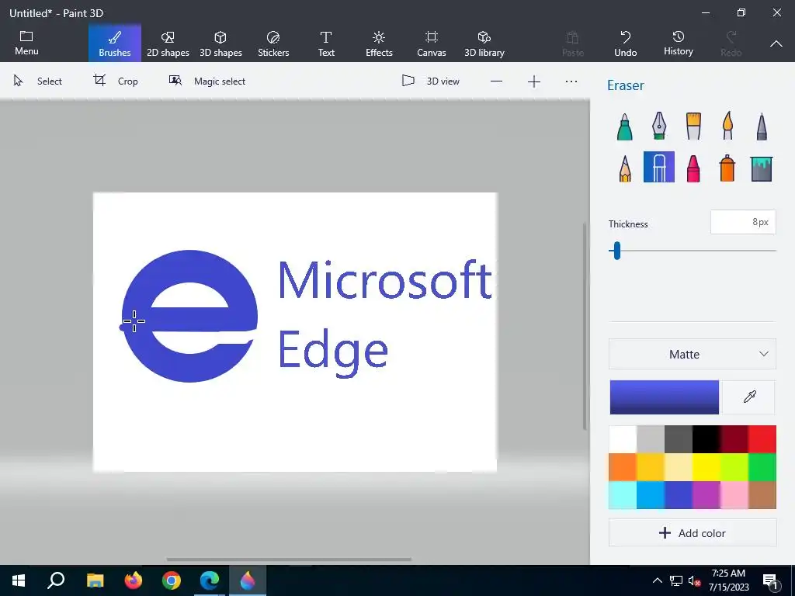Choose the red color swatch
This screenshot has height=596, width=795.
tap(762, 439)
